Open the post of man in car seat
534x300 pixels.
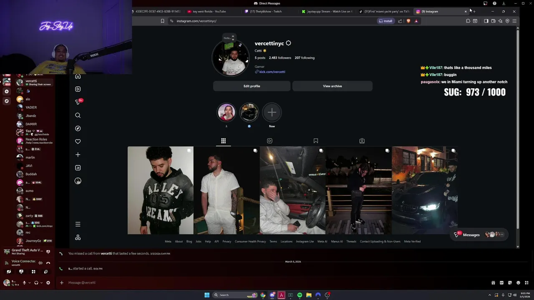pyautogui.click(x=292, y=190)
